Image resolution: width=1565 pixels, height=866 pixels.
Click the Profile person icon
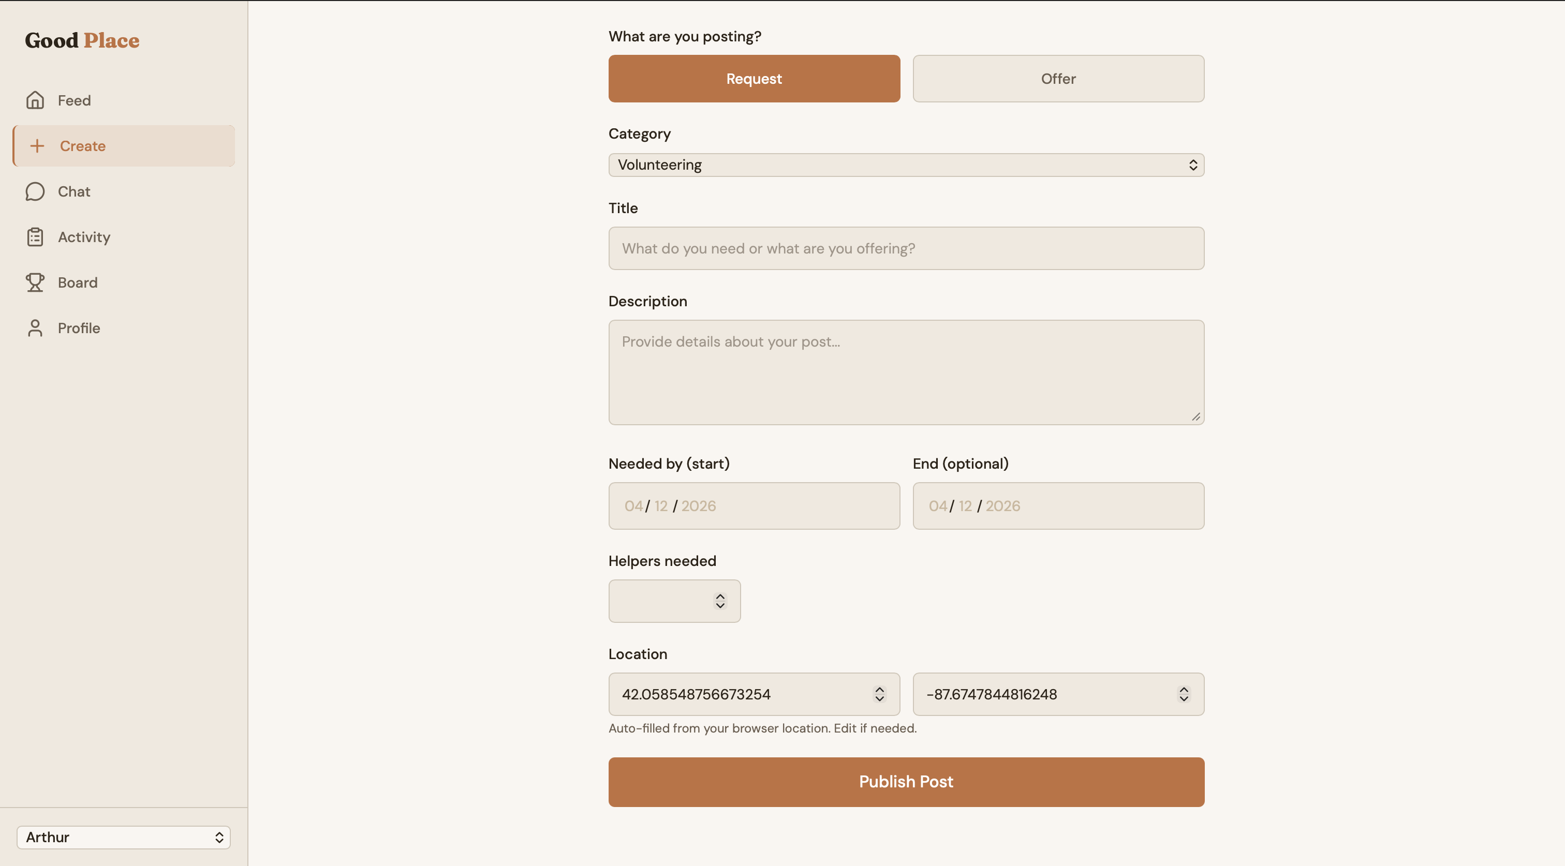35,328
